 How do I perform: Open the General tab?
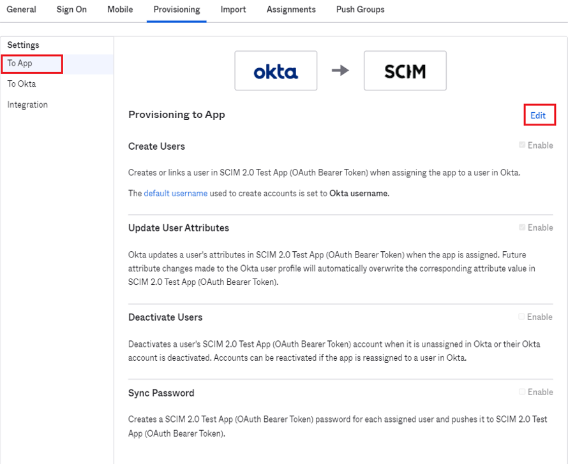click(x=21, y=10)
